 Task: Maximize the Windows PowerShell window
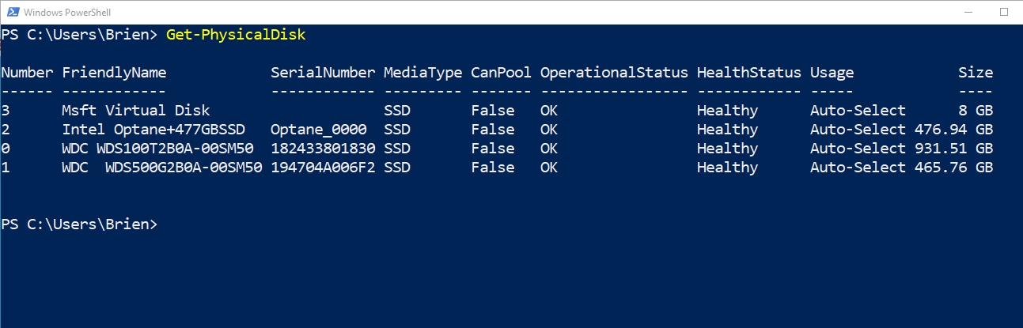pos(1004,12)
